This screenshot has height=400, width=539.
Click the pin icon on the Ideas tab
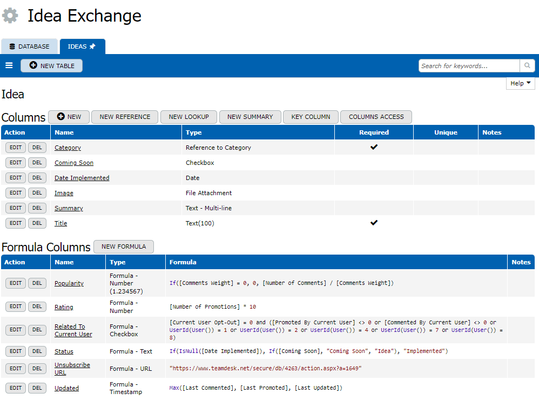coord(92,46)
